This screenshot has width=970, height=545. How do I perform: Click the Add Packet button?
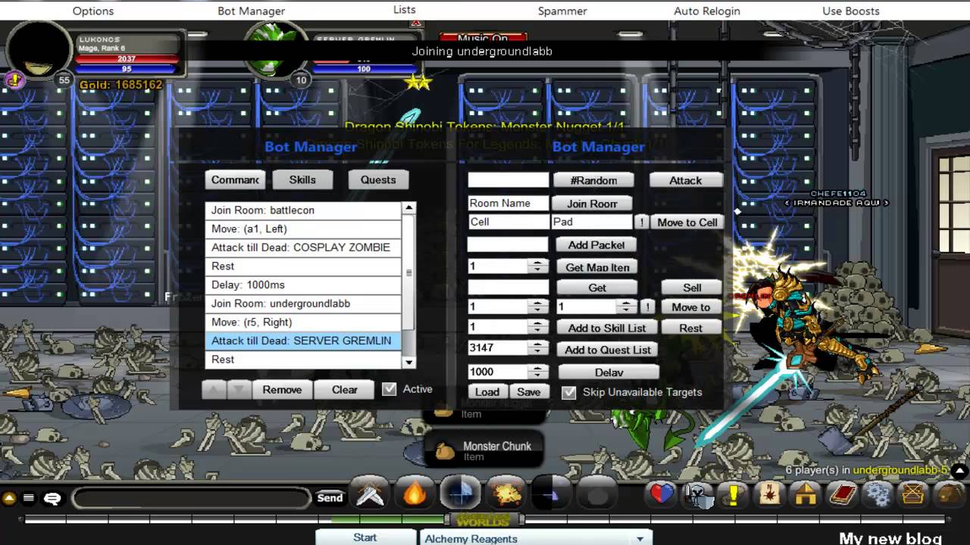(x=596, y=244)
